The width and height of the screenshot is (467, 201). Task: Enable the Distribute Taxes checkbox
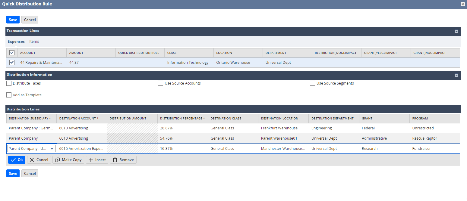tap(9, 83)
